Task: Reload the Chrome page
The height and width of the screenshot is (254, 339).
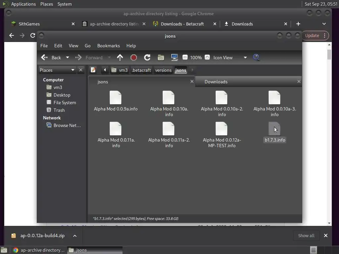Action: pos(33,35)
